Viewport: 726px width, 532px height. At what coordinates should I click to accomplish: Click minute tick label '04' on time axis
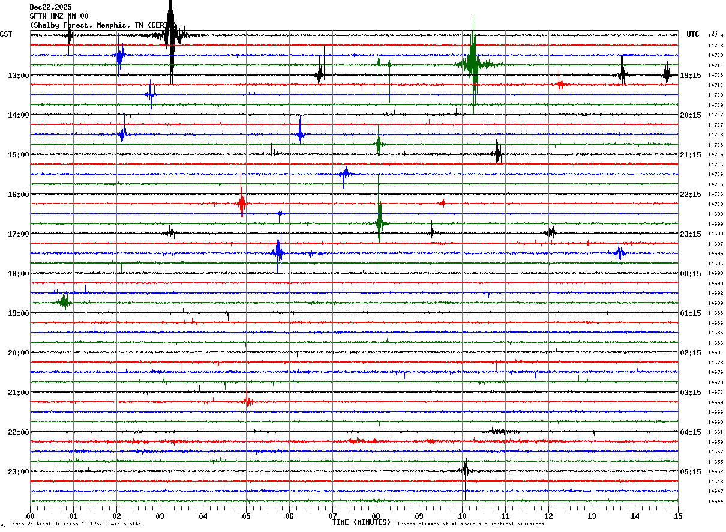[203, 516]
